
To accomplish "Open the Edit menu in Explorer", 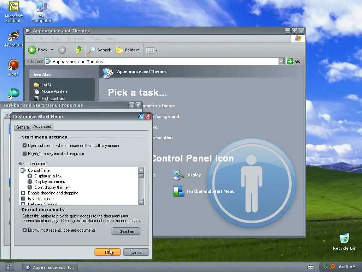I will 42,39.
